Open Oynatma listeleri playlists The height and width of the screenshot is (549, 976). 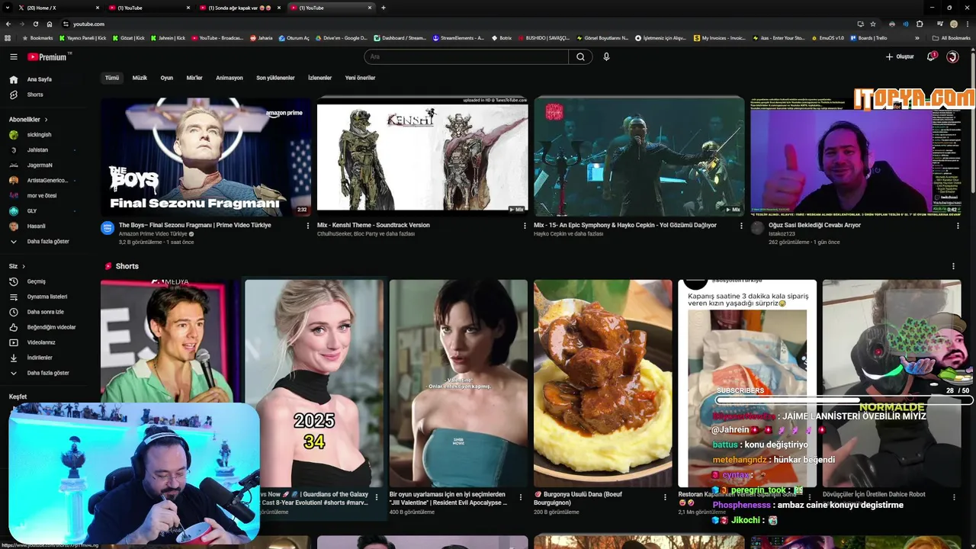click(x=47, y=297)
